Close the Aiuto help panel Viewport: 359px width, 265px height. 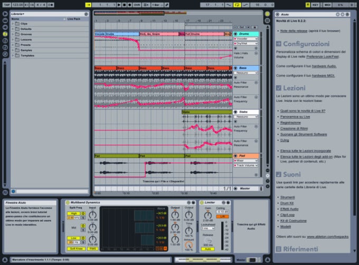click(278, 14)
